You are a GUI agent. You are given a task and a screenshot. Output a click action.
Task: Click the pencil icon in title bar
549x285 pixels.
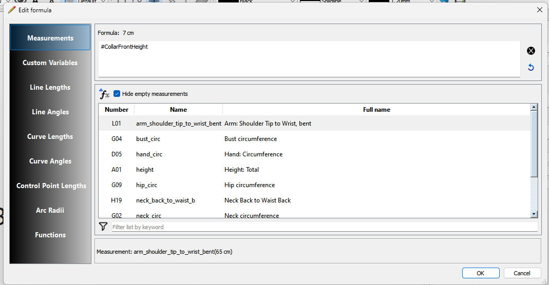click(12, 10)
